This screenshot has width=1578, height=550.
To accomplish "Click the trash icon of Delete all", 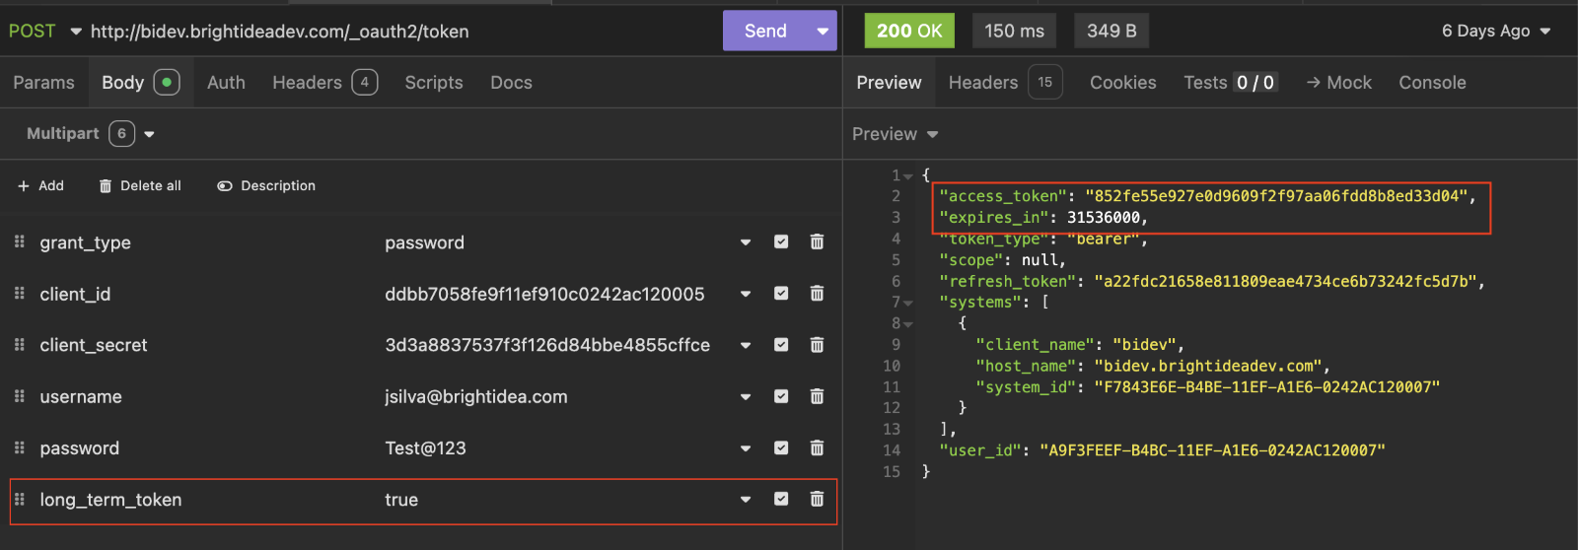I will [106, 186].
